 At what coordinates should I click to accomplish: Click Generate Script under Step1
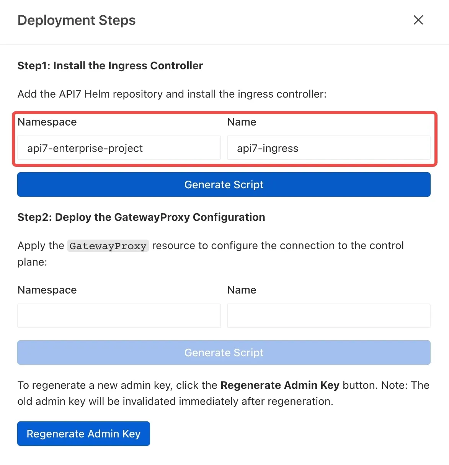[224, 184]
